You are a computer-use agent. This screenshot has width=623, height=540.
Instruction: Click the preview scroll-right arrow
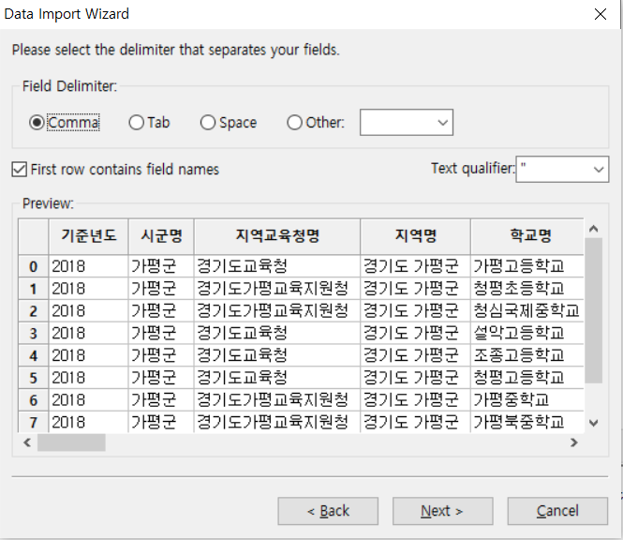pos(573,442)
